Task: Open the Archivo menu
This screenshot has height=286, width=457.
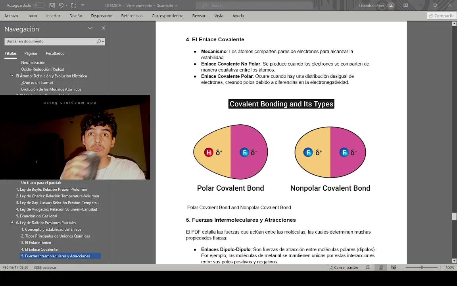Action: click(x=11, y=16)
